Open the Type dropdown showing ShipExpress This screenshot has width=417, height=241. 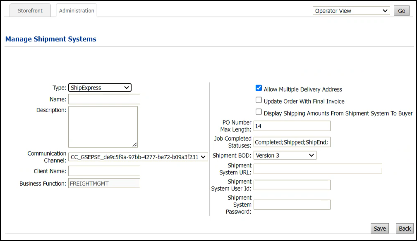click(99, 87)
